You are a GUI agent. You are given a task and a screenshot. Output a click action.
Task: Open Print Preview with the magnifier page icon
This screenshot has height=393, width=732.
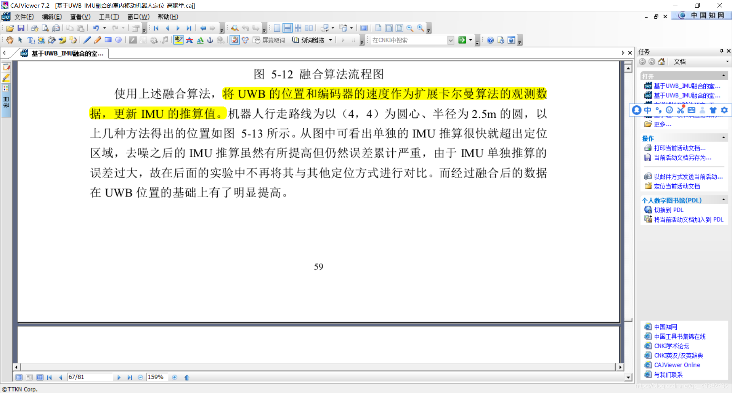[x=45, y=28]
